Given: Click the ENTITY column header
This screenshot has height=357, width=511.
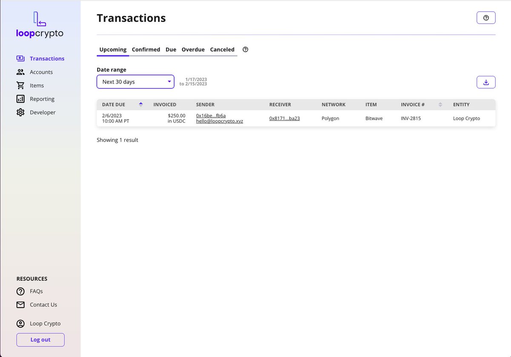Looking at the screenshot, I should click(461, 104).
